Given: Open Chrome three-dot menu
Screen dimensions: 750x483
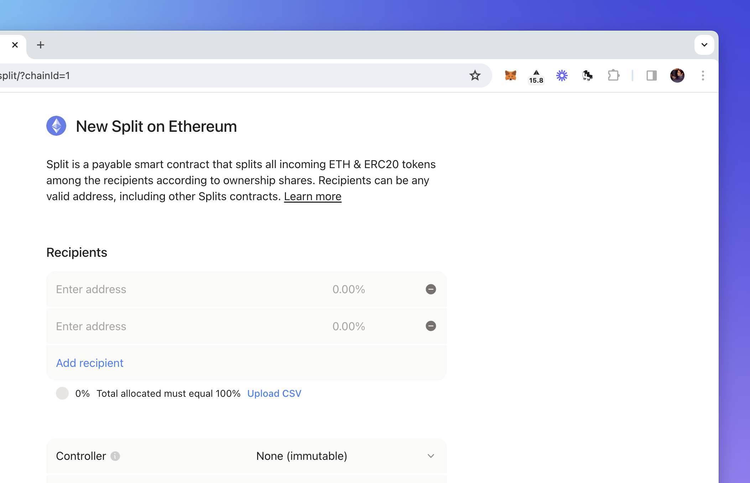Looking at the screenshot, I should (703, 76).
